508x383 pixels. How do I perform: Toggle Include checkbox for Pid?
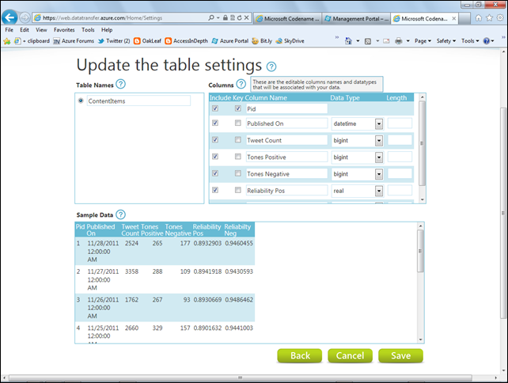215,108
